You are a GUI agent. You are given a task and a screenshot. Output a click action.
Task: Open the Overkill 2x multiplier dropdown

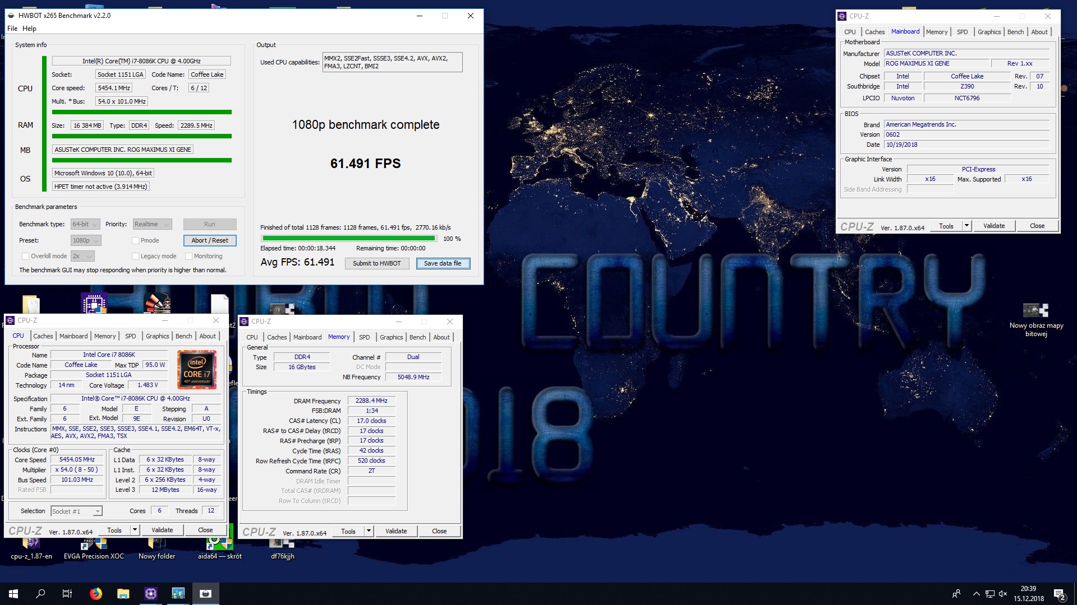coord(82,256)
